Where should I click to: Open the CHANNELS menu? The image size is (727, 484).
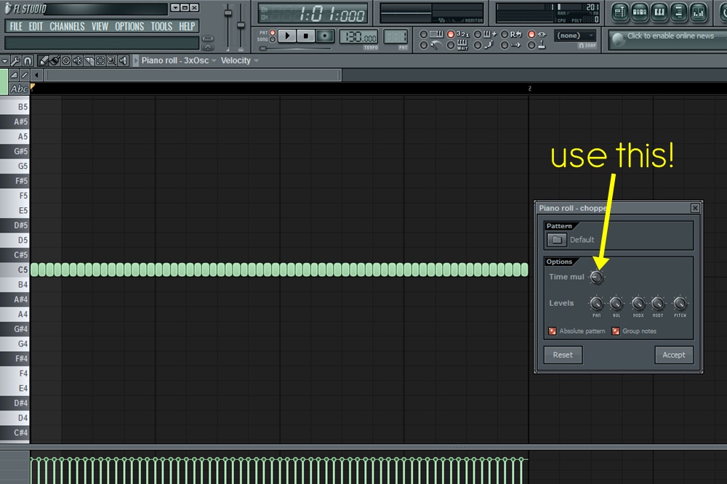[x=67, y=26]
